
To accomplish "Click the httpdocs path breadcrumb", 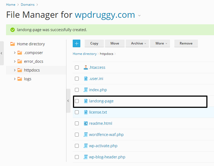I will (x=107, y=54).
